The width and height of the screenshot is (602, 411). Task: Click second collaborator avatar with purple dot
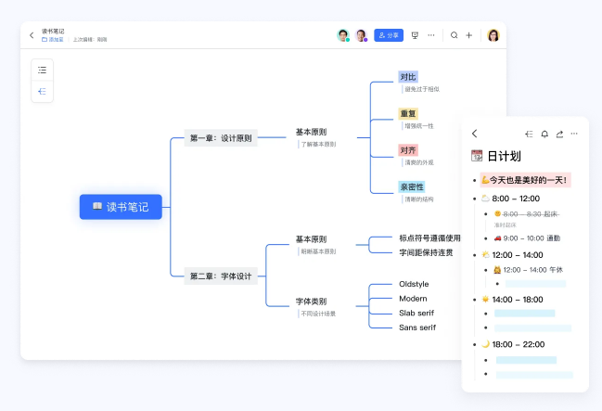[x=361, y=35]
